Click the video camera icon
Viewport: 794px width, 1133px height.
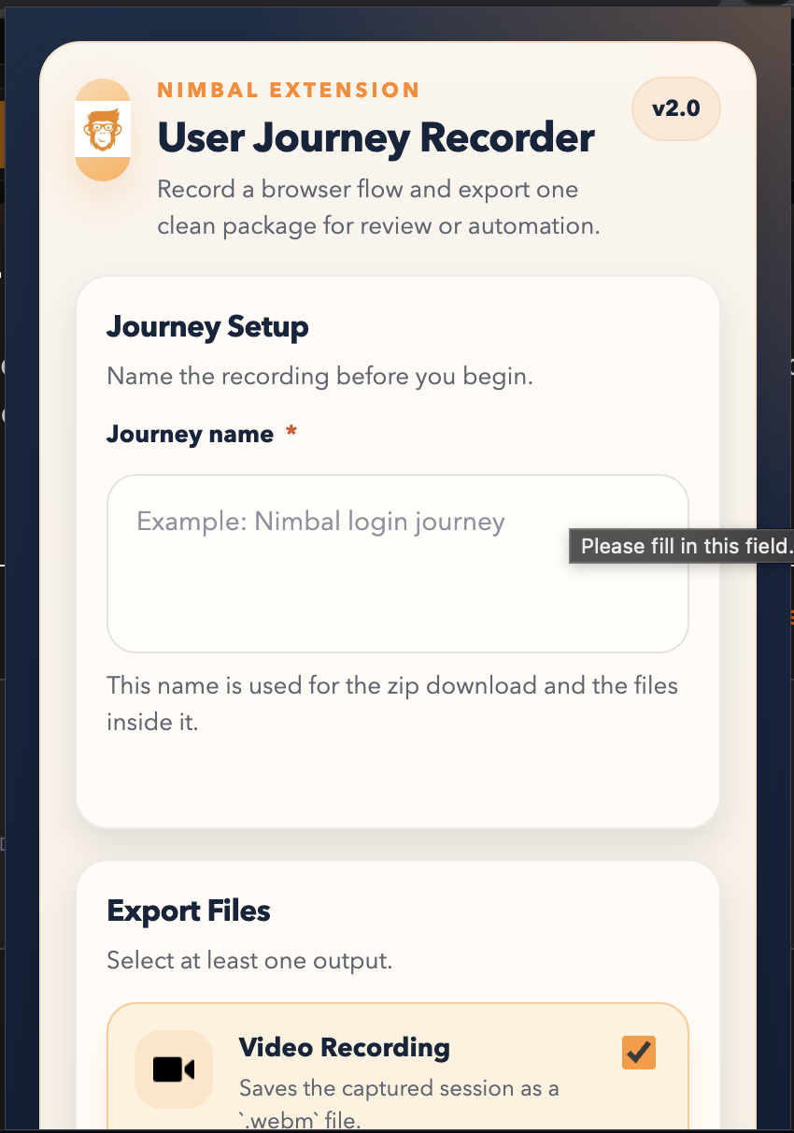(173, 1069)
